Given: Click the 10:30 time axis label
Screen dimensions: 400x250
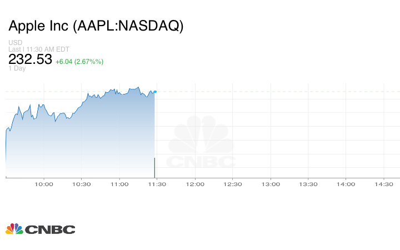Looking at the screenshot, I should click(x=82, y=184).
